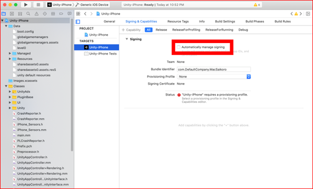Select Images.xcassets in navigator
This screenshot has height=189, width=313.
point(23,80)
